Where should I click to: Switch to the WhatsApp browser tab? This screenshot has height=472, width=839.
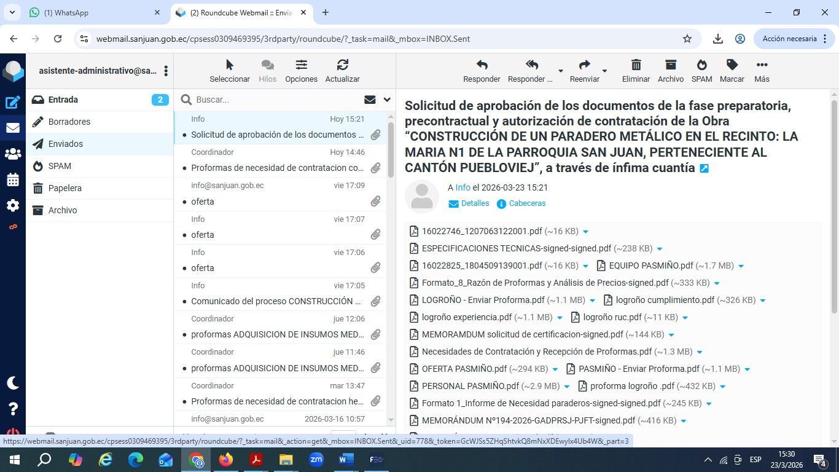point(92,12)
